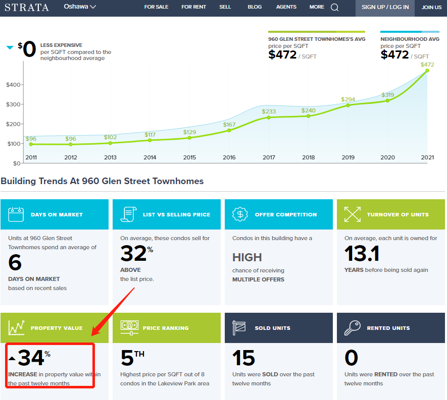Click the search magnifier icon

[x=334, y=8]
